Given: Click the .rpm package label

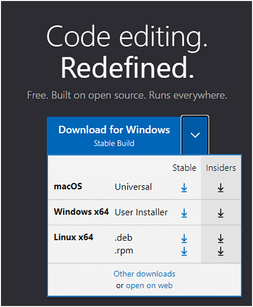Looking at the screenshot, I should pos(124,251).
